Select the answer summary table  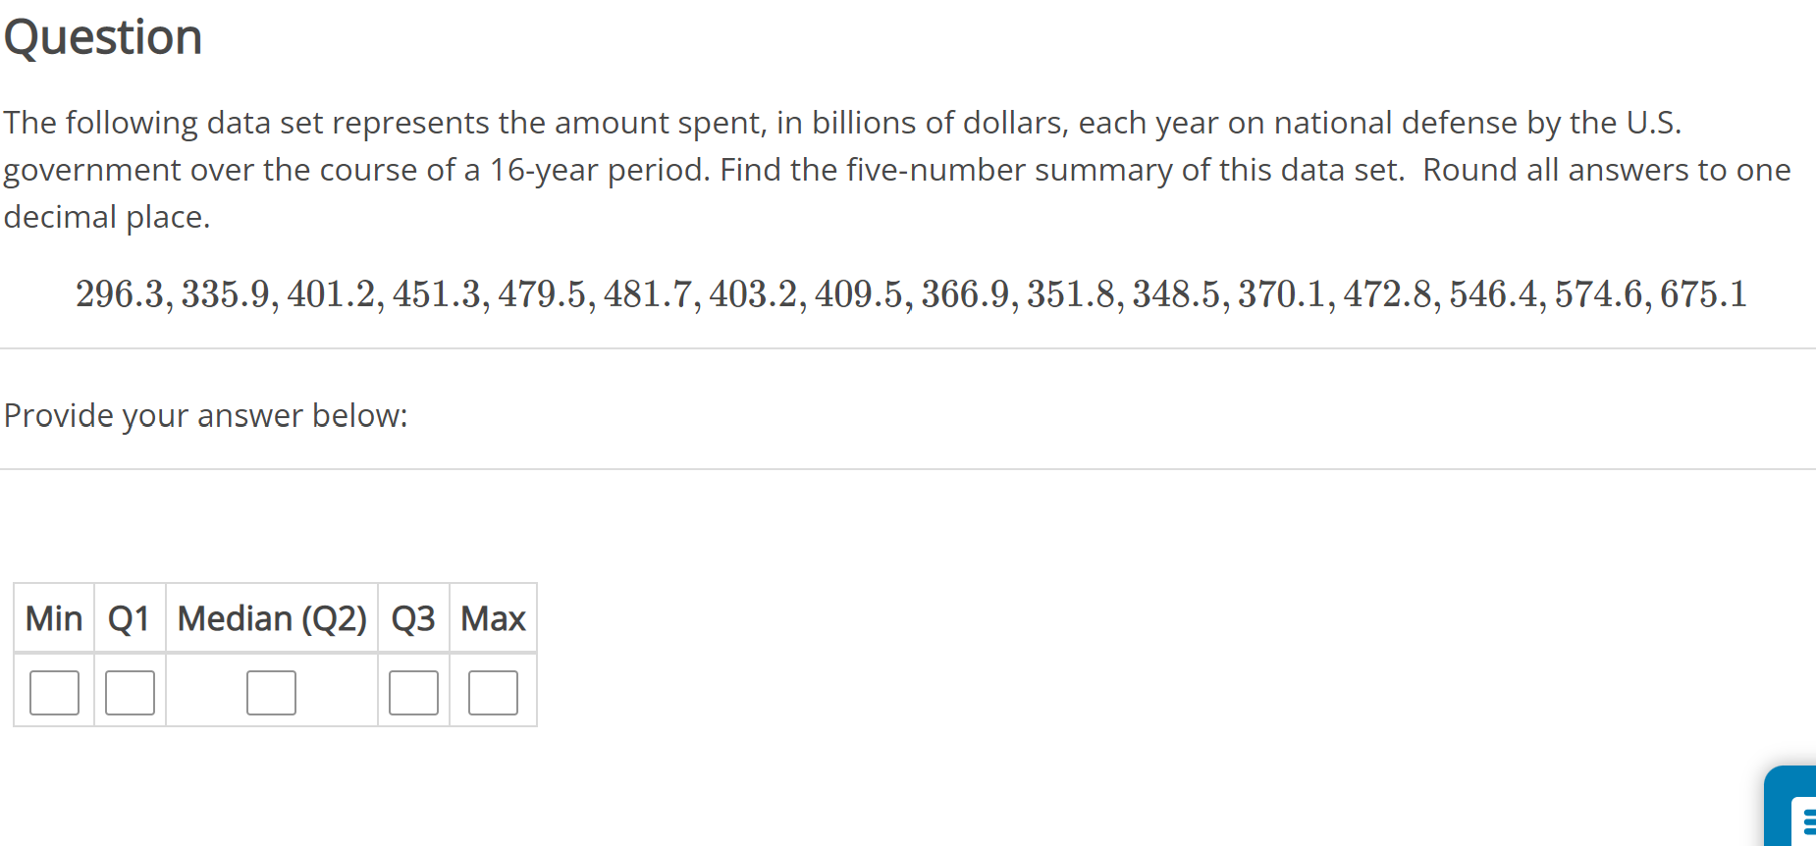(x=275, y=654)
